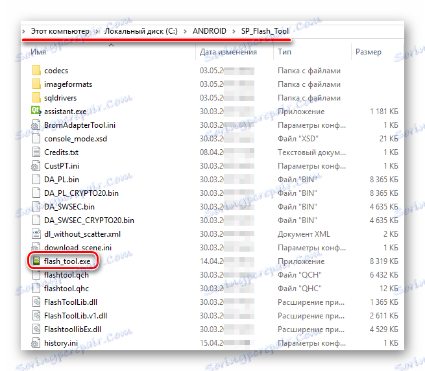
Task: Click the CustPT.ini settings icon
Action: coord(36,165)
